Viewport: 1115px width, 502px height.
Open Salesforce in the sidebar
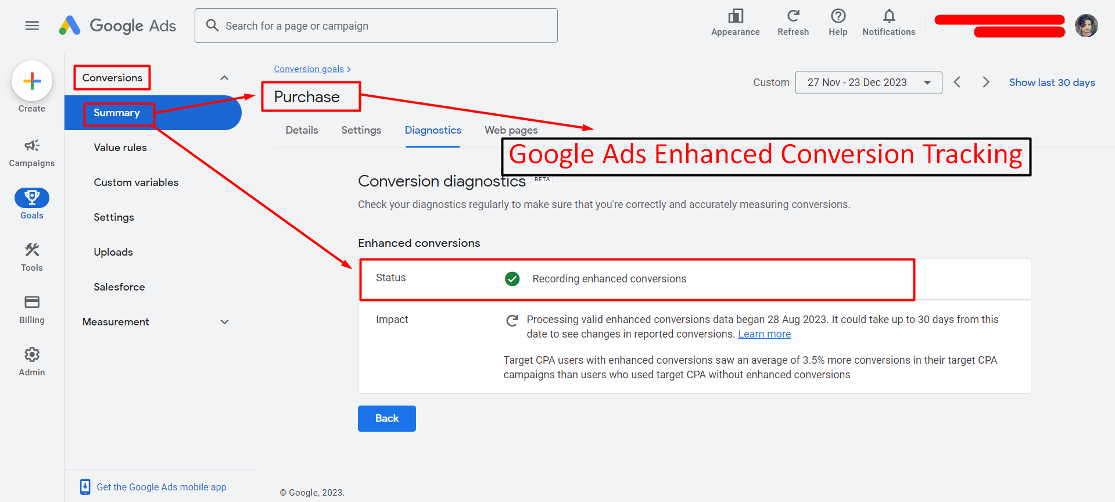[x=119, y=287]
